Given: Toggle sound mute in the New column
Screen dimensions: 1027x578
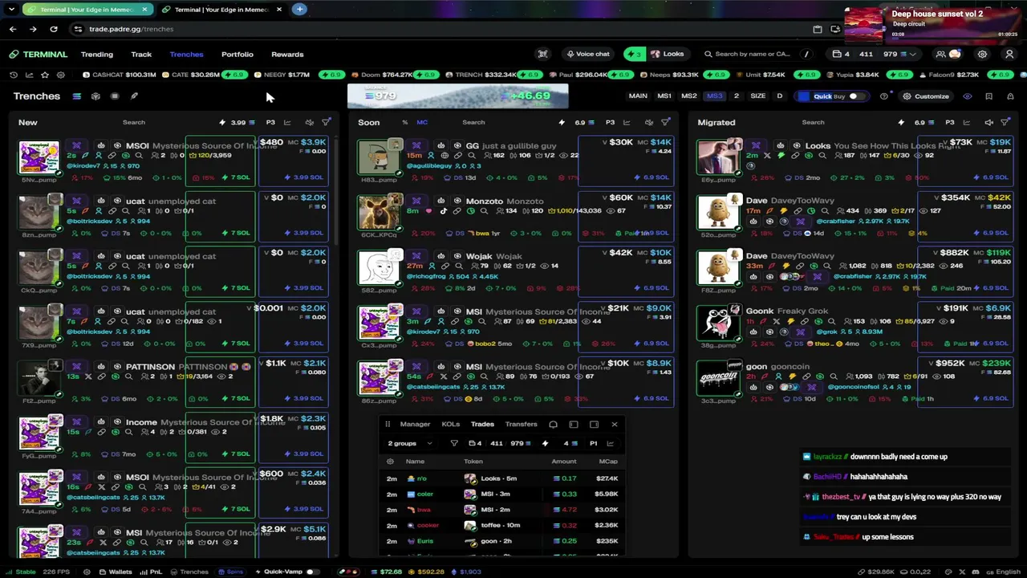Looking at the screenshot, I should coord(309,123).
